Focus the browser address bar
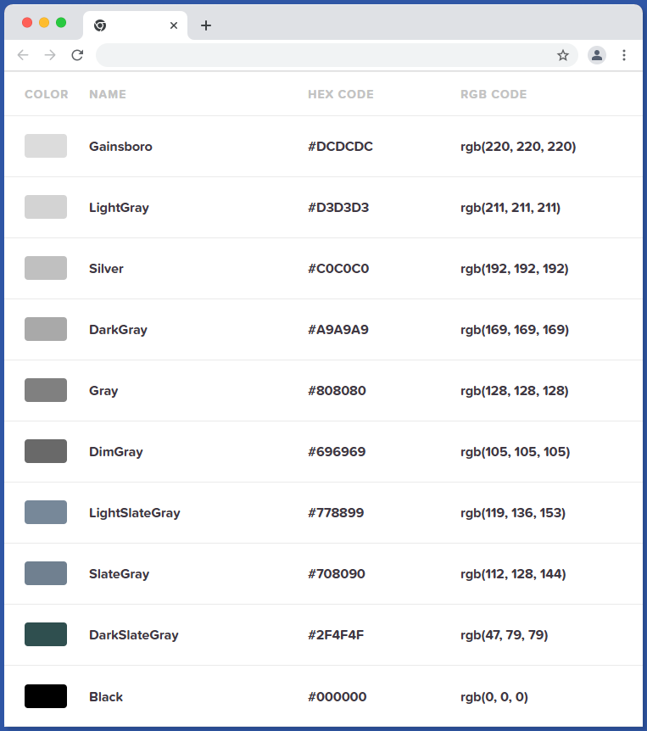 coord(337,55)
